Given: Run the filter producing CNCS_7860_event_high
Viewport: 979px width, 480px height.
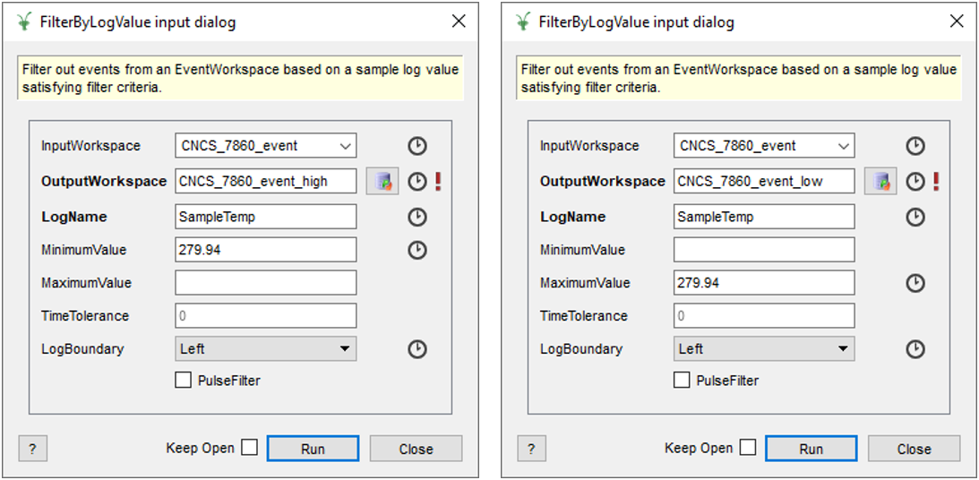Looking at the screenshot, I should pos(313,449).
